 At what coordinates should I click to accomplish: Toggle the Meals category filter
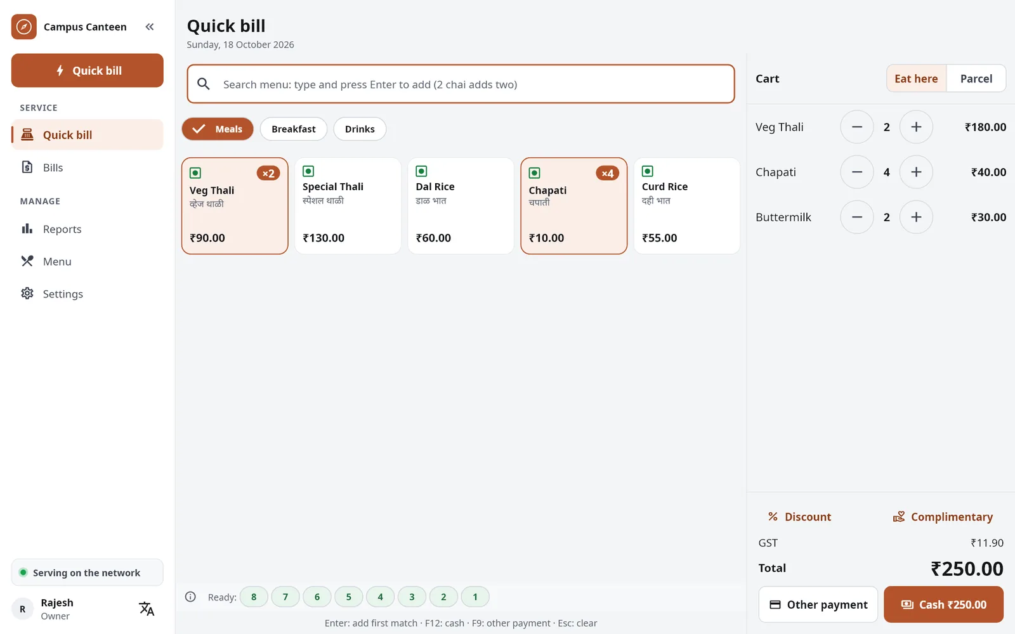(x=218, y=129)
